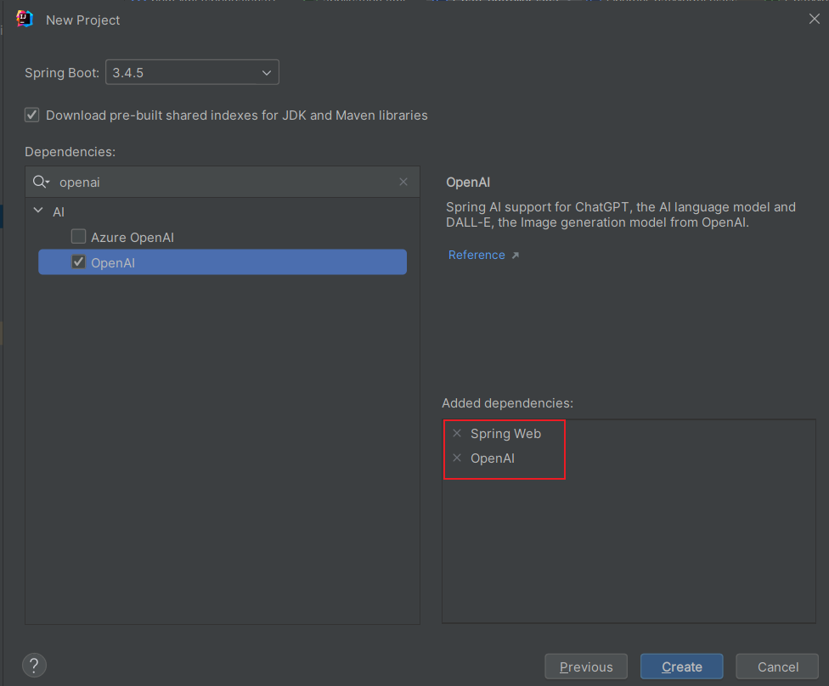Open the Spring Boot version dropdown
Screen dimensions: 829x686
tap(193, 72)
